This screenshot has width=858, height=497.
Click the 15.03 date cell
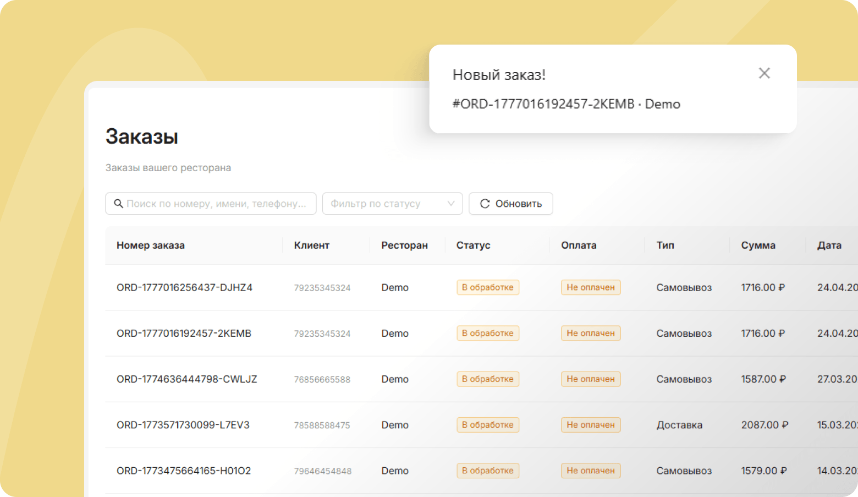pyautogui.click(x=837, y=425)
